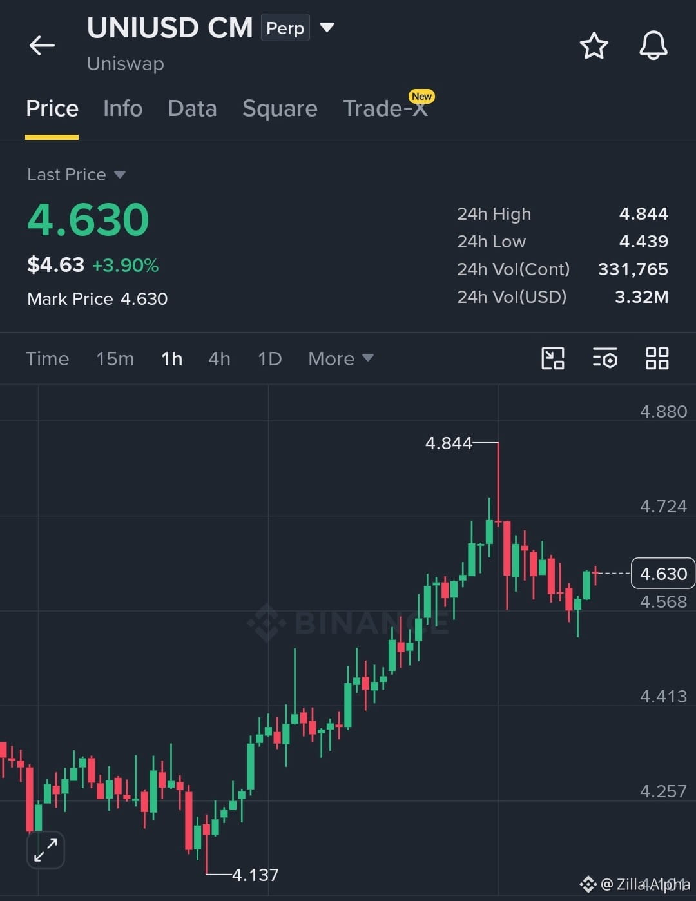This screenshot has width=696, height=901.
Task: Expand the chart to fullscreen
Action: (x=46, y=849)
